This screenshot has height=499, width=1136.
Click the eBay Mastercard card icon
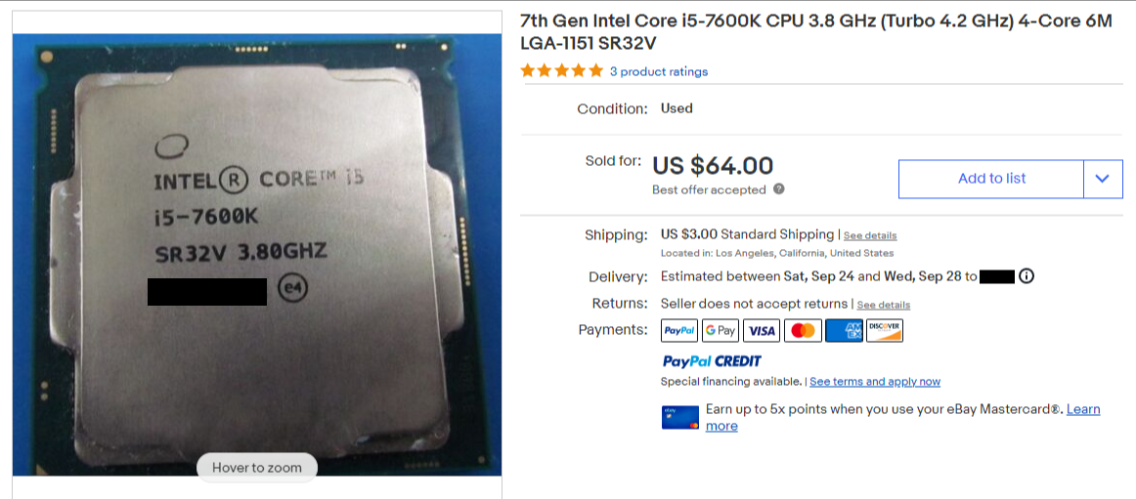pos(680,417)
